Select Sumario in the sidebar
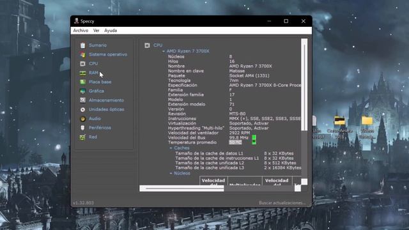 click(98, 45)
